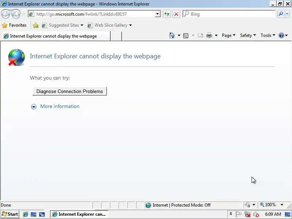Click the Action Center flag tray icon
Screen dimensions: 292x219
pyautogui.click(x=239, y=214)
